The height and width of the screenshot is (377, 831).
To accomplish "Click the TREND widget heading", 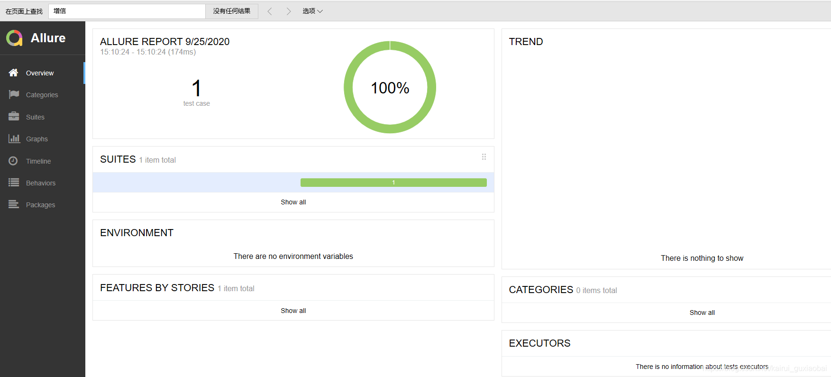I will click(526, 42).
